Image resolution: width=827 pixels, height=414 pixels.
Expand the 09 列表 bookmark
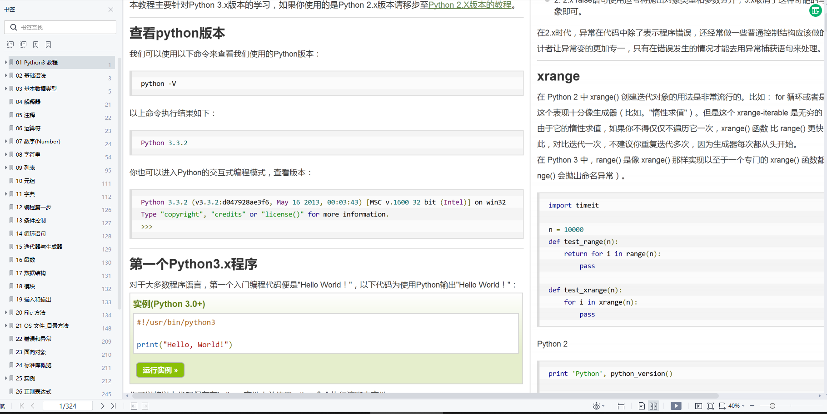pos(6,168)
